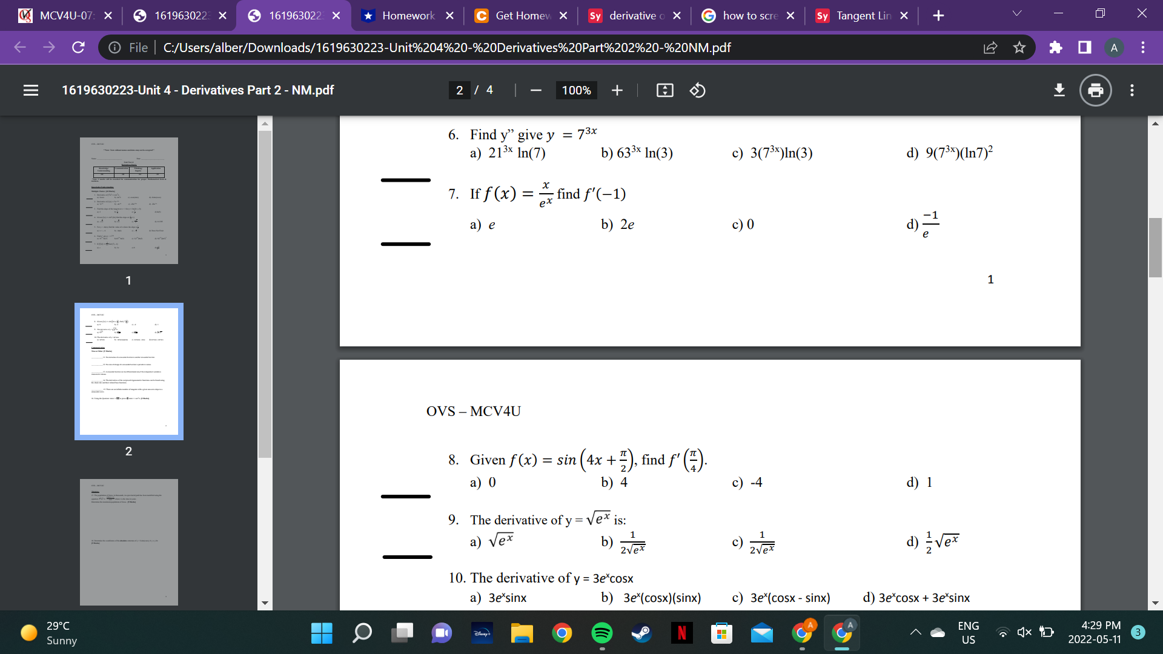The image size is (1163, 654).
Task: Rotate the PDF page counterclockwise
Action: pos(697,90)
